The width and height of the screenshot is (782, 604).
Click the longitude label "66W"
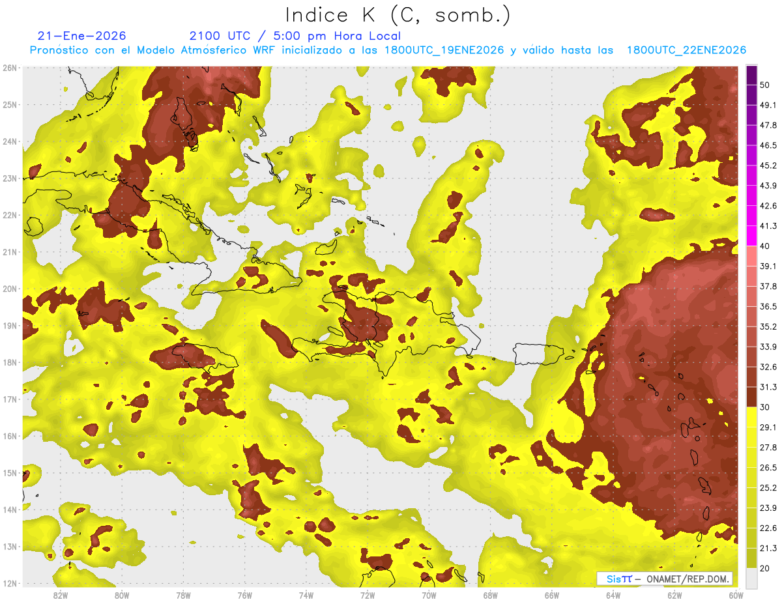[551, 595]
